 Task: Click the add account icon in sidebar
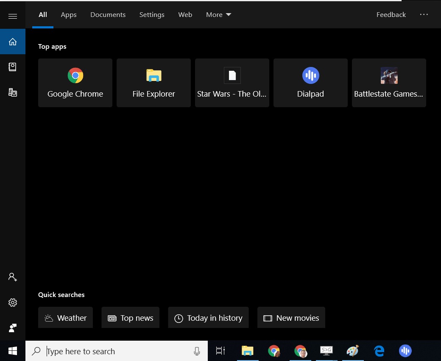tap(13, 277)
